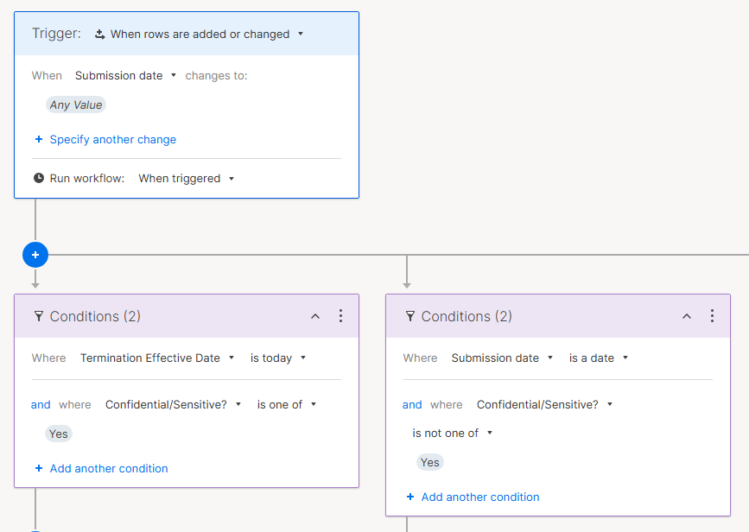Click the trigger rows-changed icon
The height and width of the screenshot is (532, 749).
click(x=99, y=35)
